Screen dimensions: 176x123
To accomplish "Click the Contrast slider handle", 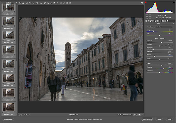I will 160,46.
